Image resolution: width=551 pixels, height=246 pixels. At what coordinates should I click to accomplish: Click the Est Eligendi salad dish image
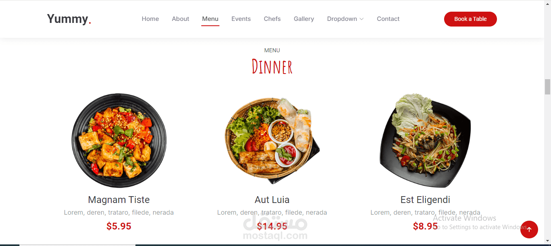coord(425,141)
